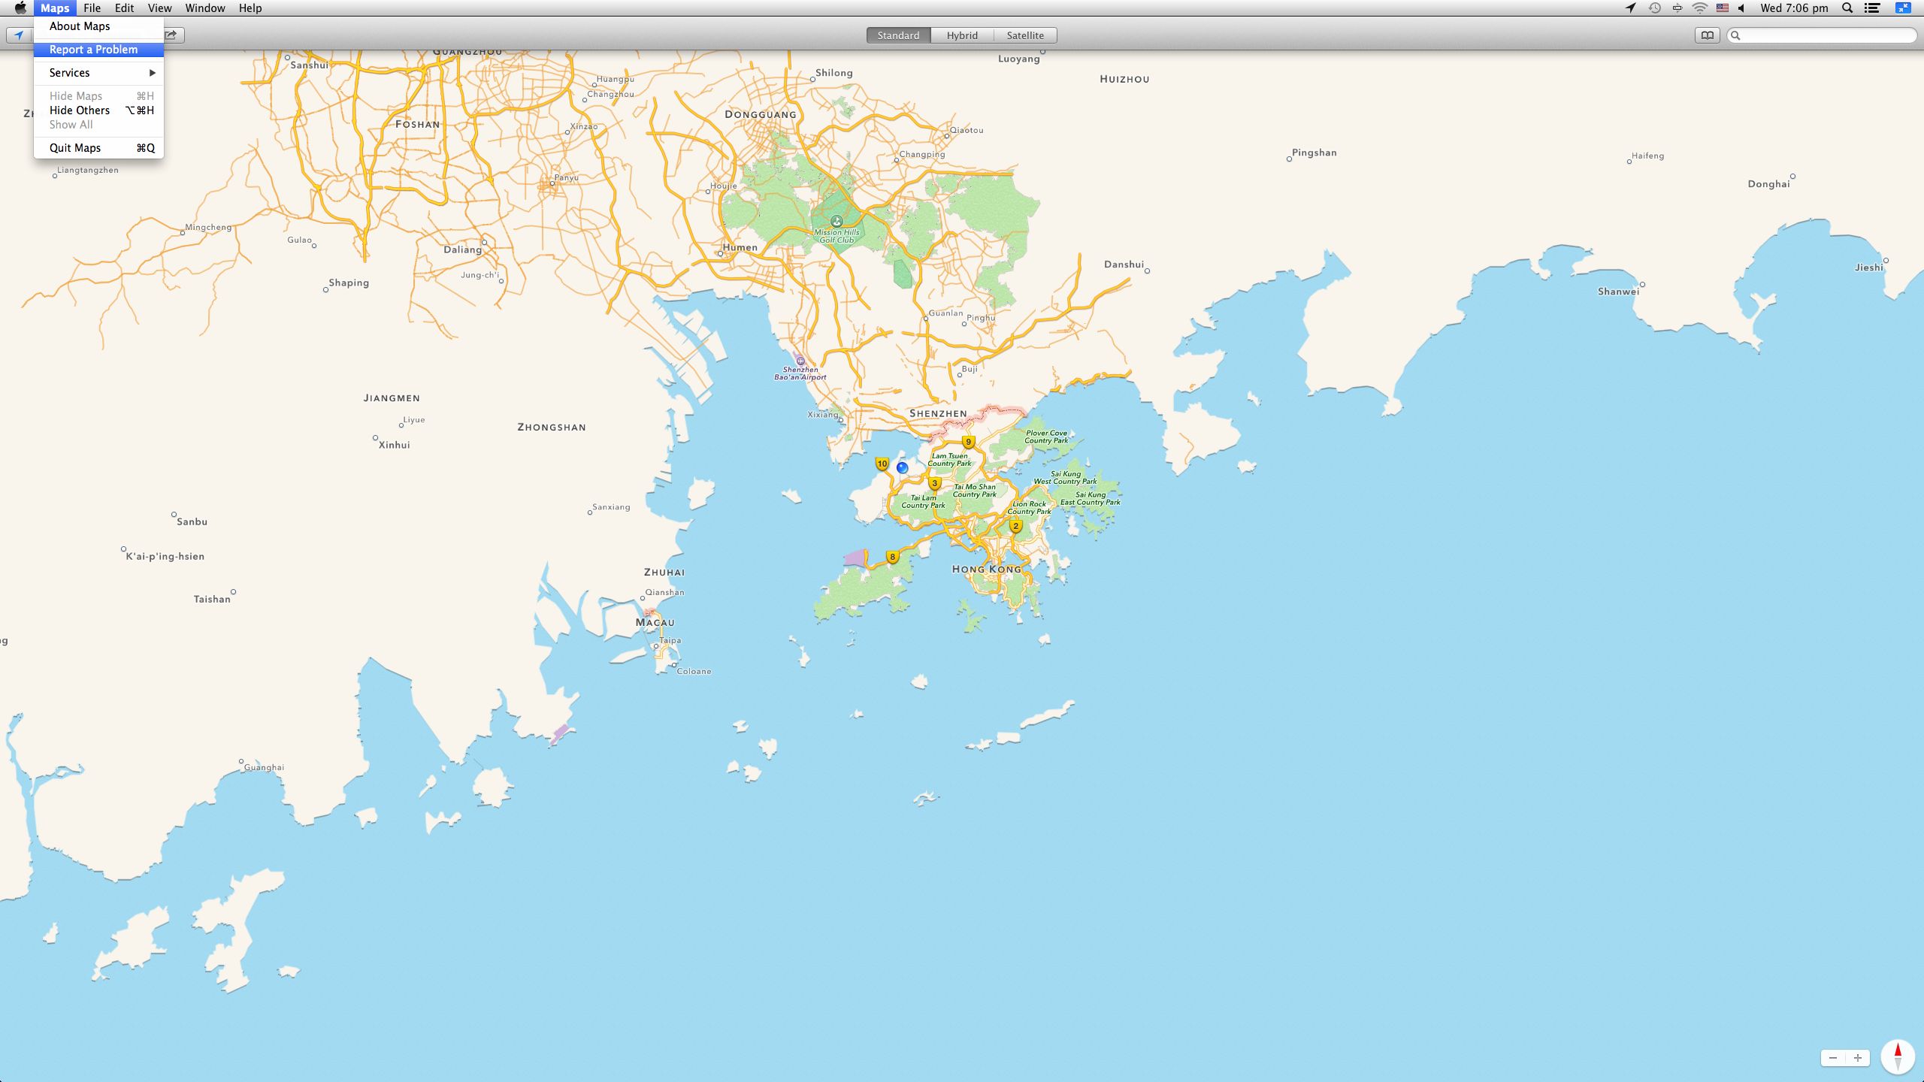Click the Mission Hills Golf Club icon
Viewport: 1924px width, 1082px height.
(836, 221)
